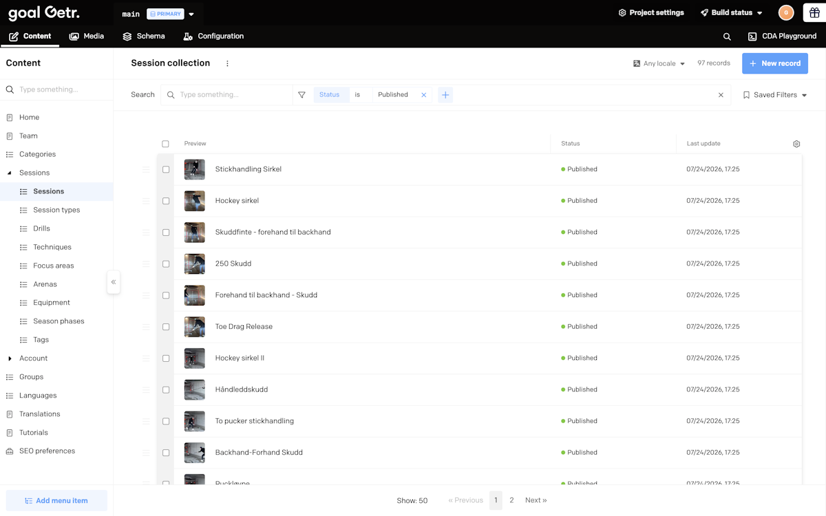Open the Any locale dropdown
The height and width of the screenshot is (516, 826).
pyautogui.click(x=659, y=63)
